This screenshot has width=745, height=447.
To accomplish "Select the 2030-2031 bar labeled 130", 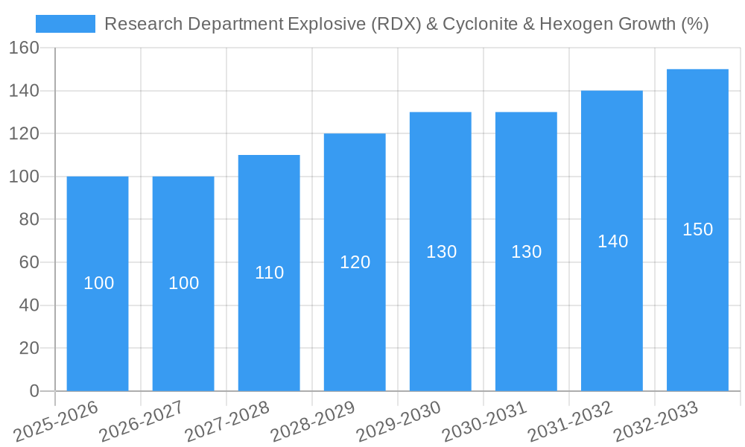I will coord(526,252).
